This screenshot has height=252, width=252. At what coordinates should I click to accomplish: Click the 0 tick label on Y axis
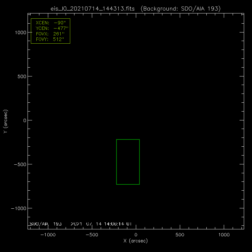[x=24, y=120]
